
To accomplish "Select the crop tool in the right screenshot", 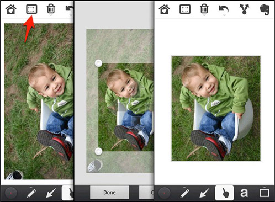I will [185, 9].
